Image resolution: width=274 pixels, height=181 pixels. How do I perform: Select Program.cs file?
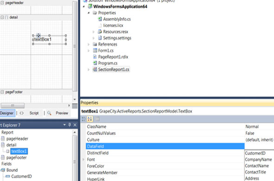tap(108, 63)
